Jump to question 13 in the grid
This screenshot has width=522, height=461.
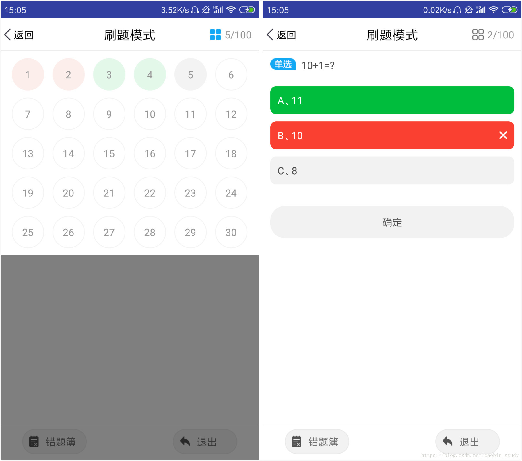click(x=28, y=153)
